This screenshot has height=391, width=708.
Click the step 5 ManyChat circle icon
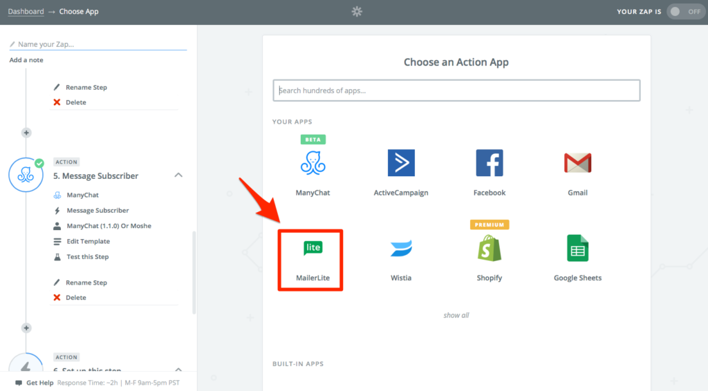26,175
